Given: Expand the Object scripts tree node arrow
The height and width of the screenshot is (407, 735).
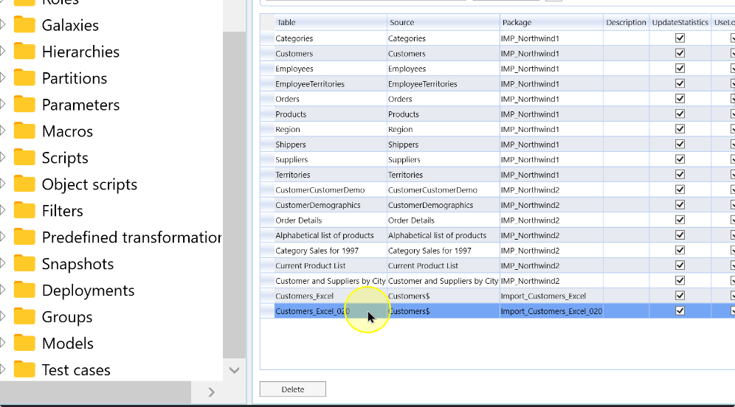Looking at the screenshot, I should (x=3, y=184).
